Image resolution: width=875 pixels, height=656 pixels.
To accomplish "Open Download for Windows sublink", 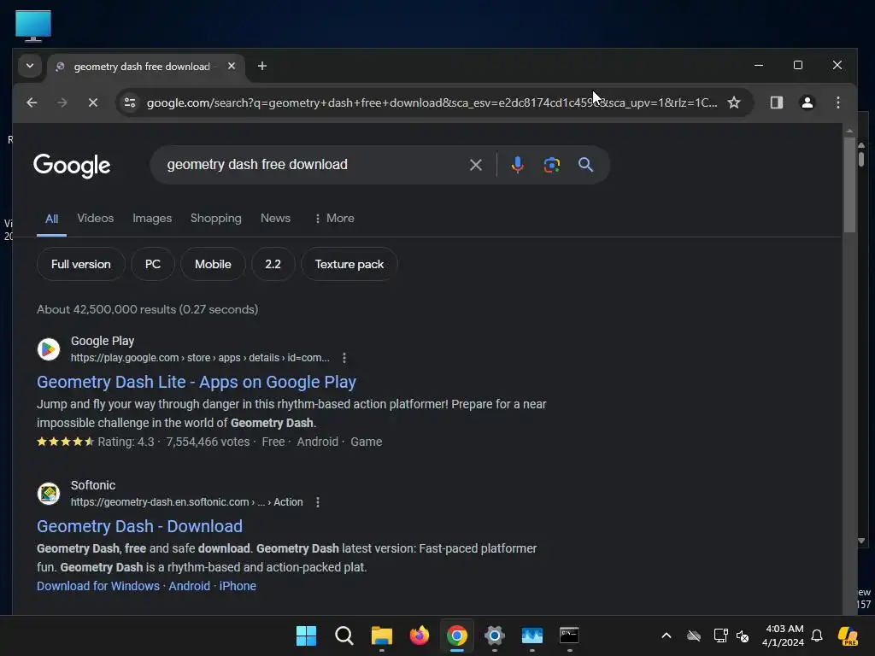I will [x=98, y=586].
